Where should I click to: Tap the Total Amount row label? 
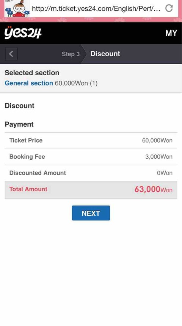[28, 189]
